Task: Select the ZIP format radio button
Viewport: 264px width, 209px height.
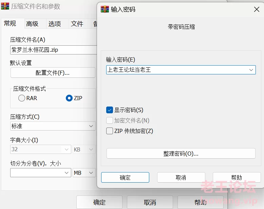Action: tap(69, 98)
